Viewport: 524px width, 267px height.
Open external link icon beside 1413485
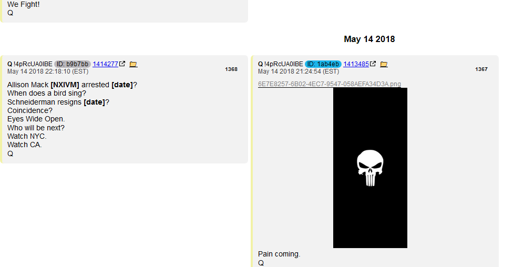tap(373, 64)
